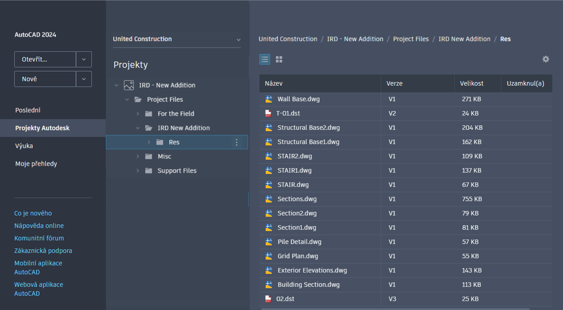563x310 pixels.
Task: Open the Nápověda online link
Action: click(39, 225)
